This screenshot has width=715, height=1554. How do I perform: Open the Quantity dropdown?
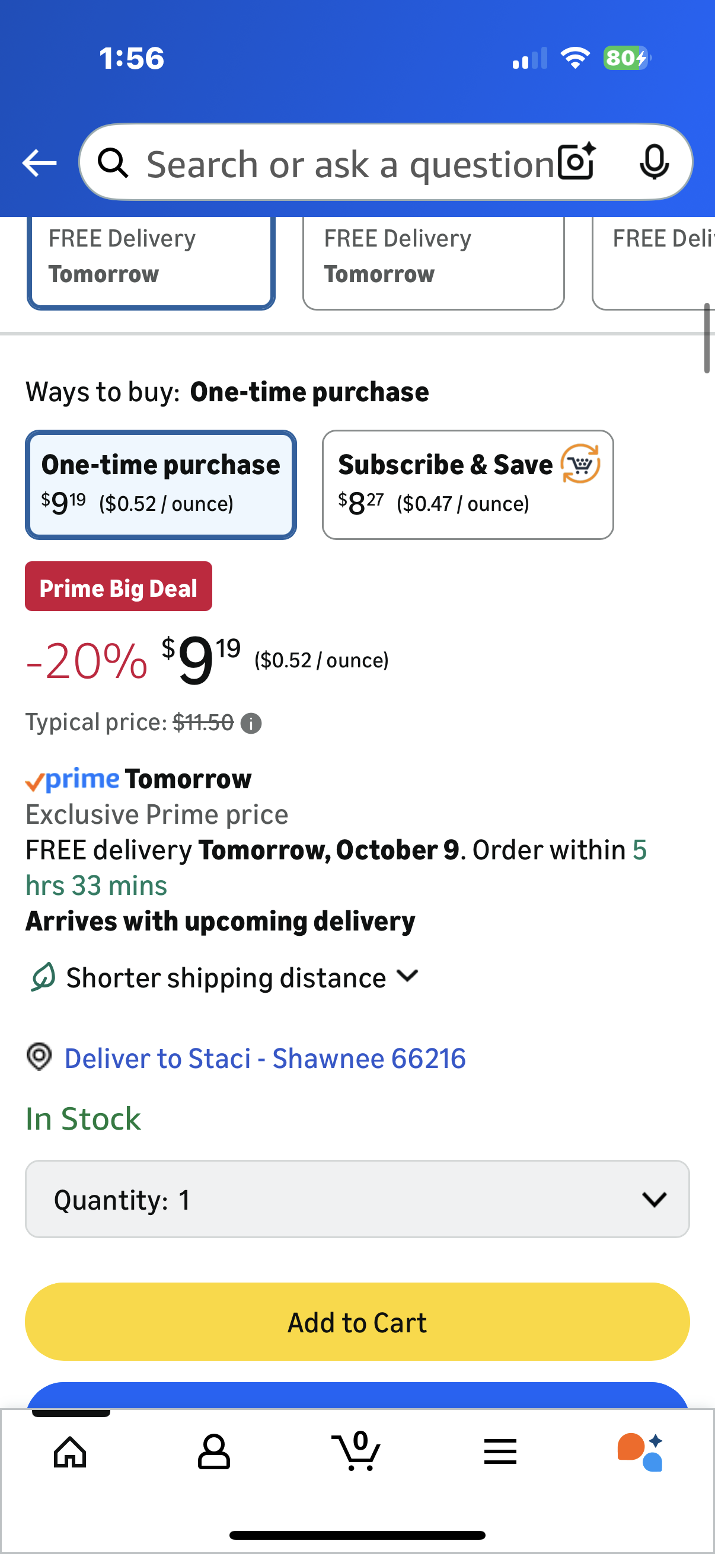click(357, 1198)
